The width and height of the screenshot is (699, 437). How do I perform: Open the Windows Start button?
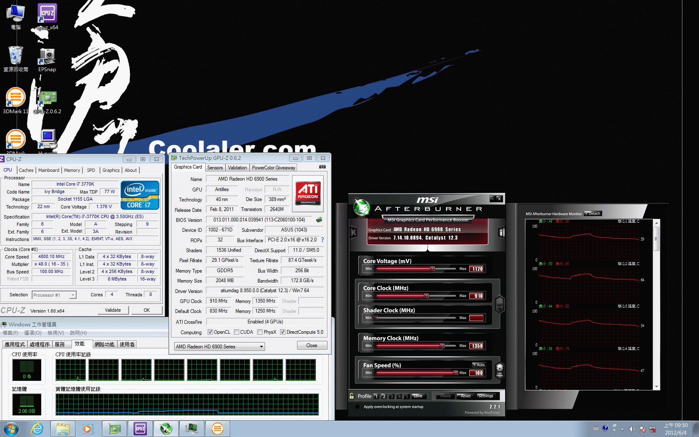11,428
